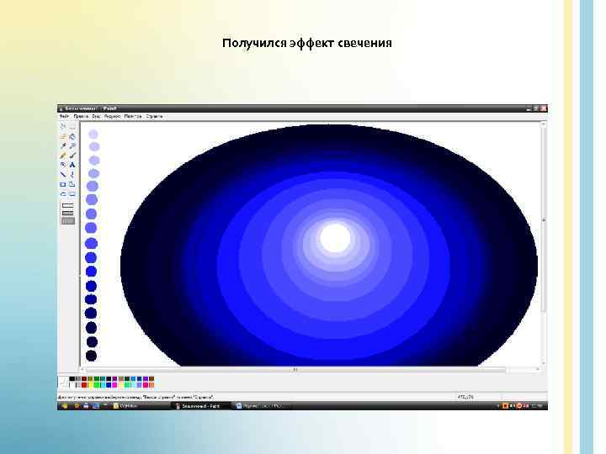Choose the outline-only shape fill style

67,205
